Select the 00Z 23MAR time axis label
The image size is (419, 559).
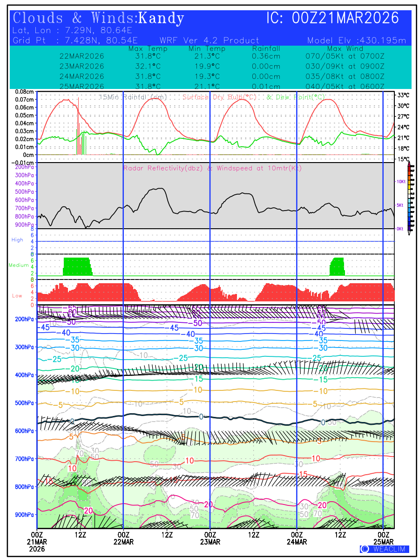210,538
